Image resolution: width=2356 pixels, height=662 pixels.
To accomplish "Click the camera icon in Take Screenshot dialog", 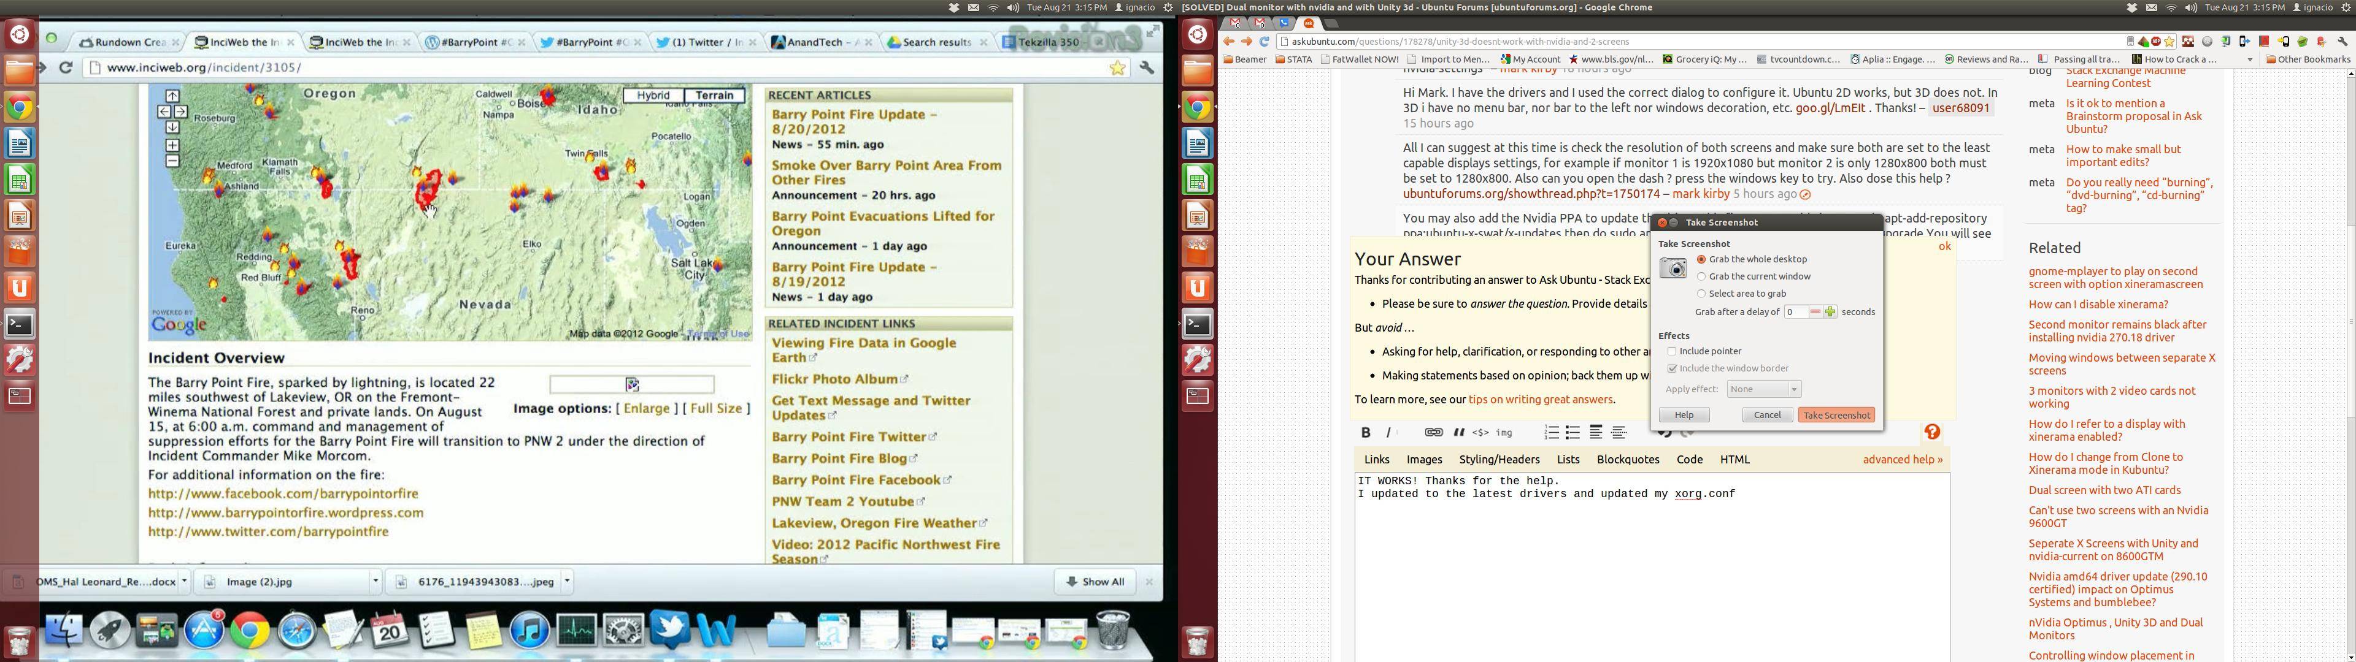I will [x=1673, y=268].
